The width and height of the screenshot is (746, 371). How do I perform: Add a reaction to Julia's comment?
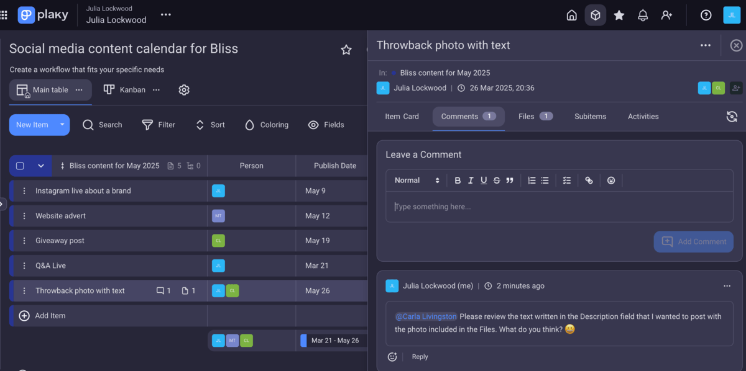click(x=392, y=357)
